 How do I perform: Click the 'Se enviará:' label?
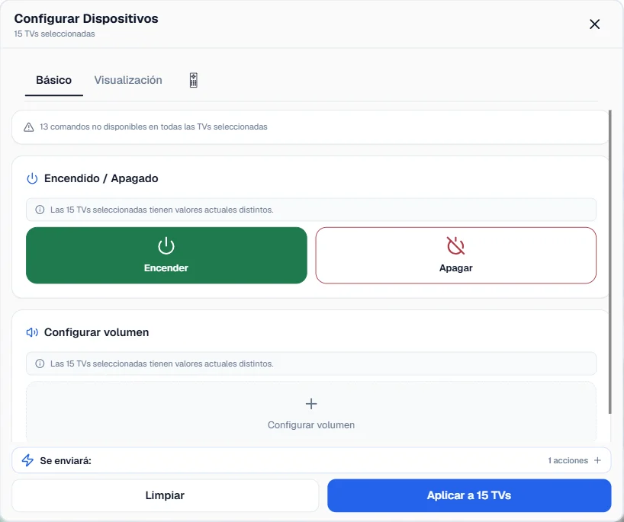pos(66,461)
